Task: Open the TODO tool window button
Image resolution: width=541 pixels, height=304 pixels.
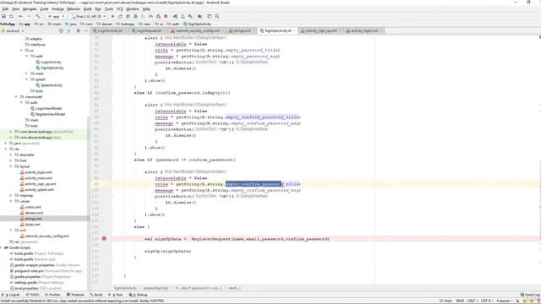Action: tap(33, 295)
